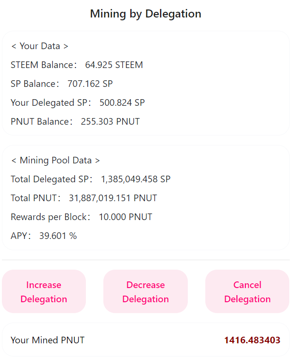Image resolution: width=294 pixels, height=357 pixels.
Task: Select the 64.925 STEEM amount
Action: 114,65
